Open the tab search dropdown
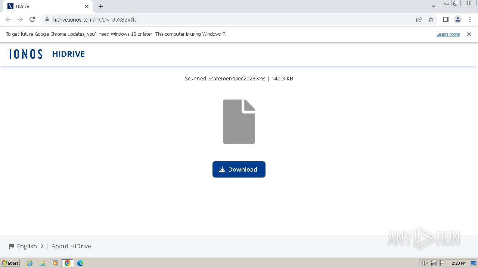The image size is (478, 268). (x=434, y=6)
